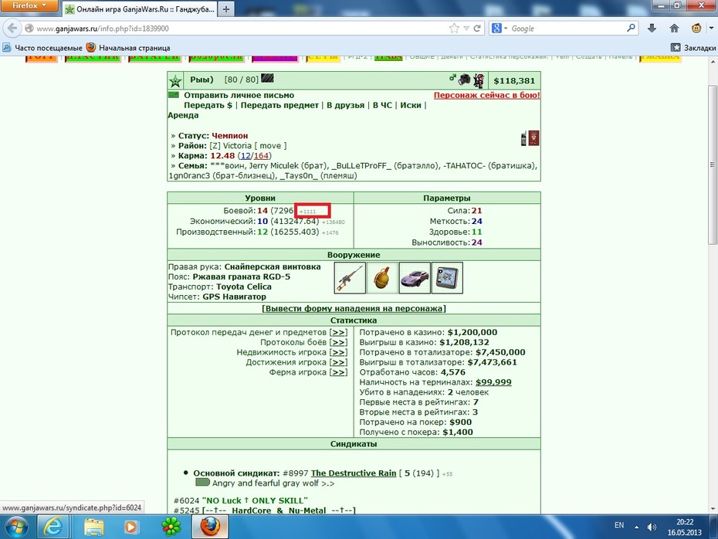Click Персонаж сейчас в бою! link
Image resolution: width=718 pixels, height=539 pixels.
[486, 95]
